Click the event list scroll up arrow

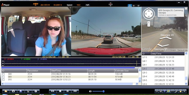[186, 54]
